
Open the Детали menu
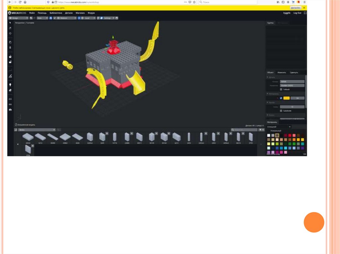pyautogui.click(x=69, y=13)
